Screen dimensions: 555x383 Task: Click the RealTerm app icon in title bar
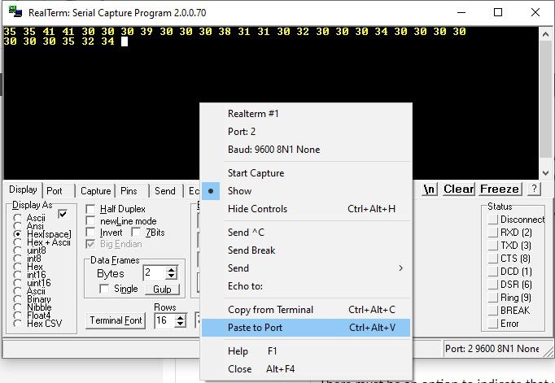click(x=15, y=12)
